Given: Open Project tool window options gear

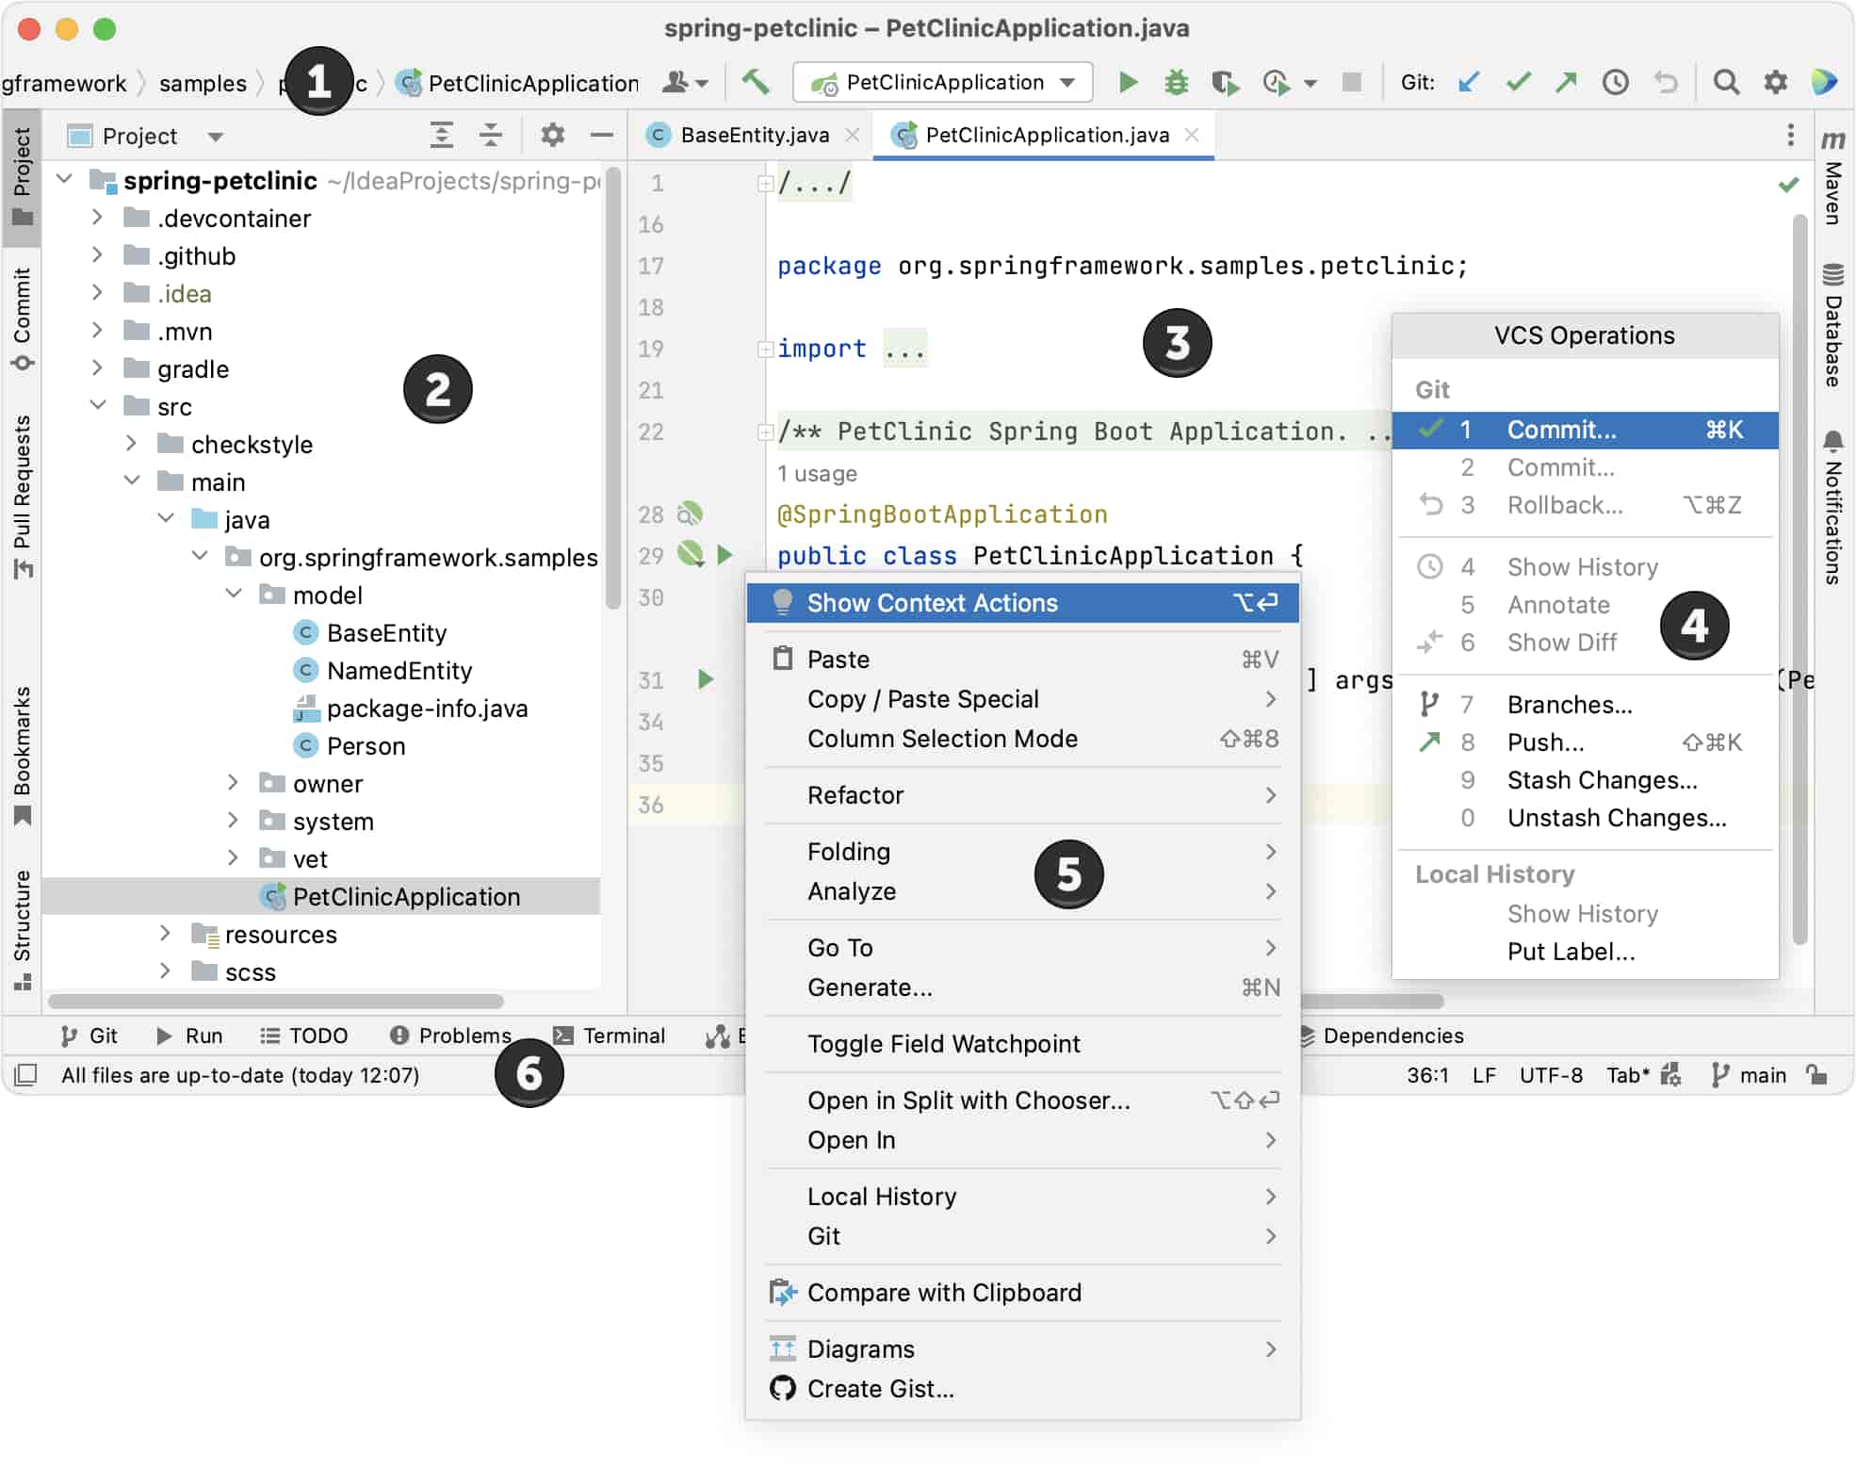Looking at the screenshot, I should pos(552,136).
